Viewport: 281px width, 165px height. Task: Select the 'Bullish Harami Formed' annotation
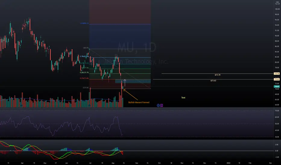tap(139, 102)
